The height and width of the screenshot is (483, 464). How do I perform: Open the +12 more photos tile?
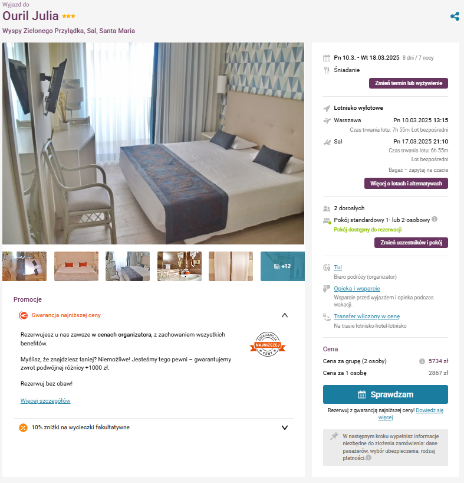tap(282, 266)
